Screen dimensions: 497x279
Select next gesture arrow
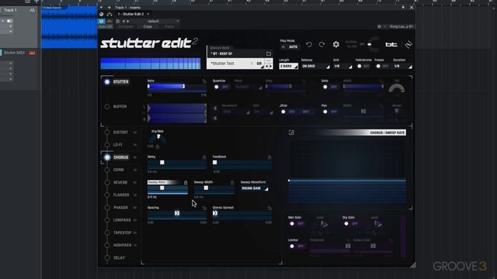[x=270, y=66]
